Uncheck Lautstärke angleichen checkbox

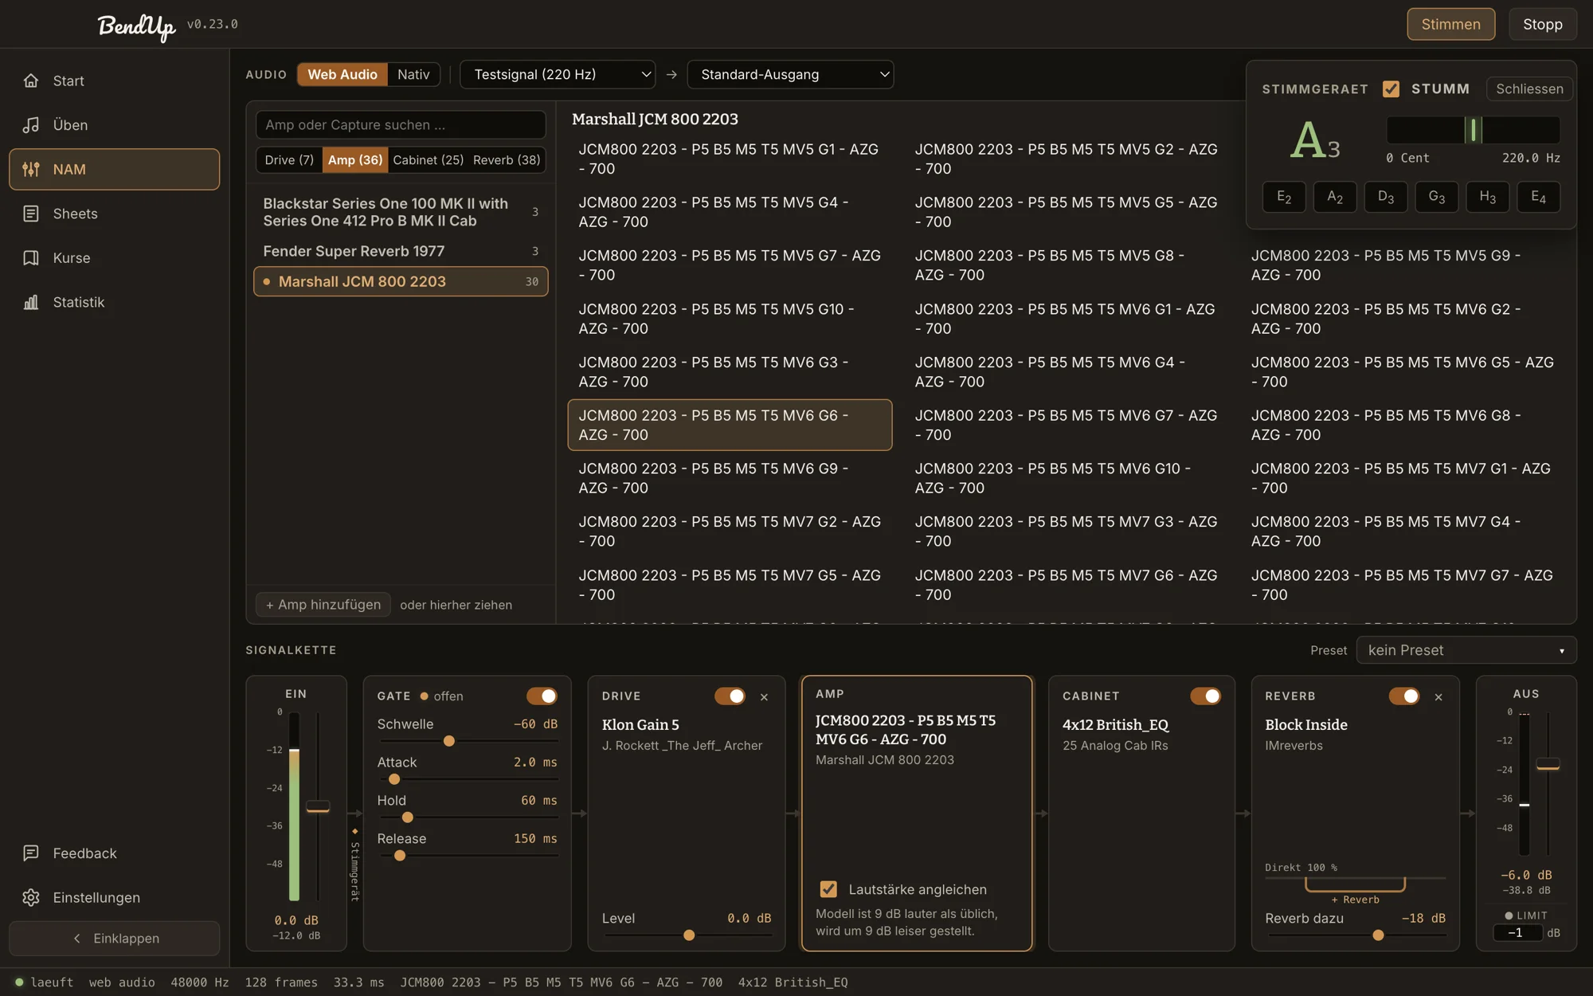click(x=828, y=889)
